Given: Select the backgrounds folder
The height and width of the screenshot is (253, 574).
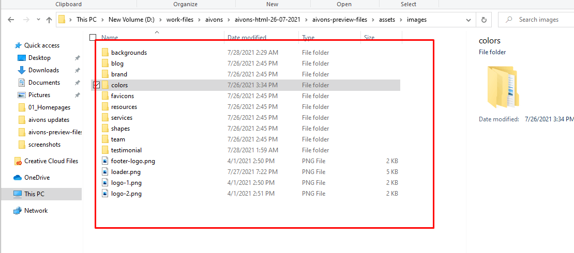Looking at the screenshot, I should (129, 53).
